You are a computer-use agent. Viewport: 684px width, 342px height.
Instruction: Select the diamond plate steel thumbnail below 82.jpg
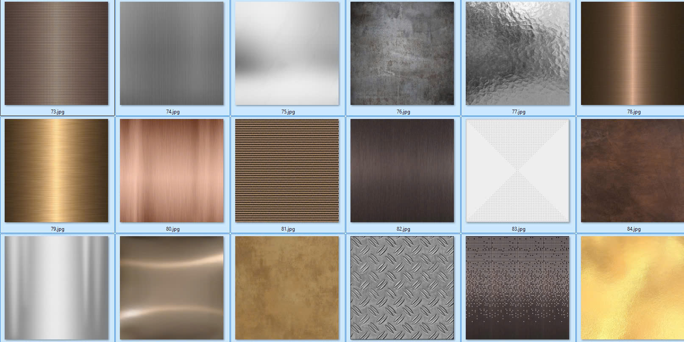point(402,288)
